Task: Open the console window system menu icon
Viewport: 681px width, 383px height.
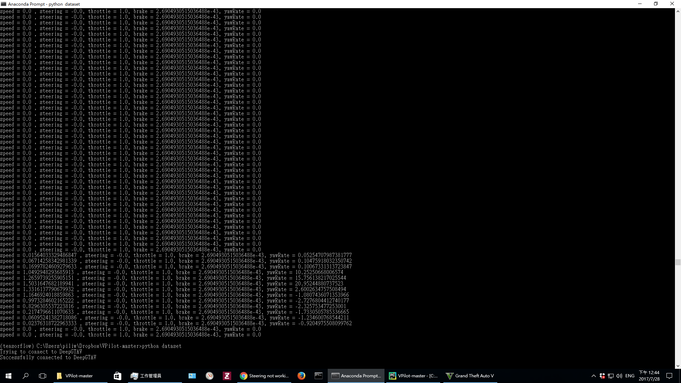Action: click(x=4, y=4)
